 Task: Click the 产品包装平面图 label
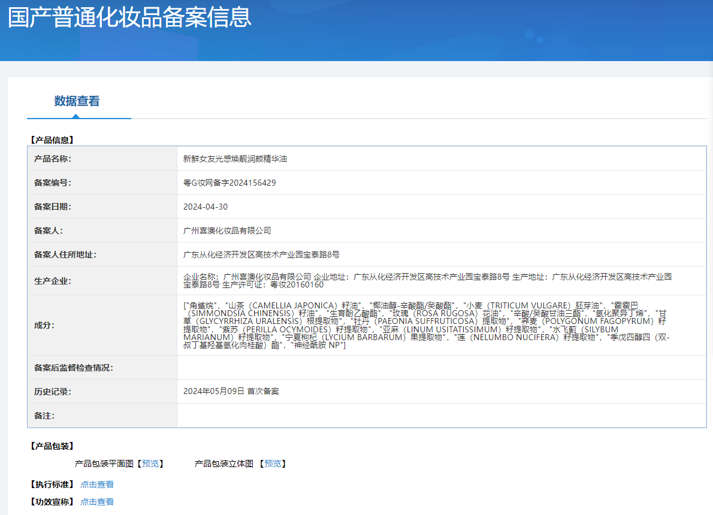(104, 463)
